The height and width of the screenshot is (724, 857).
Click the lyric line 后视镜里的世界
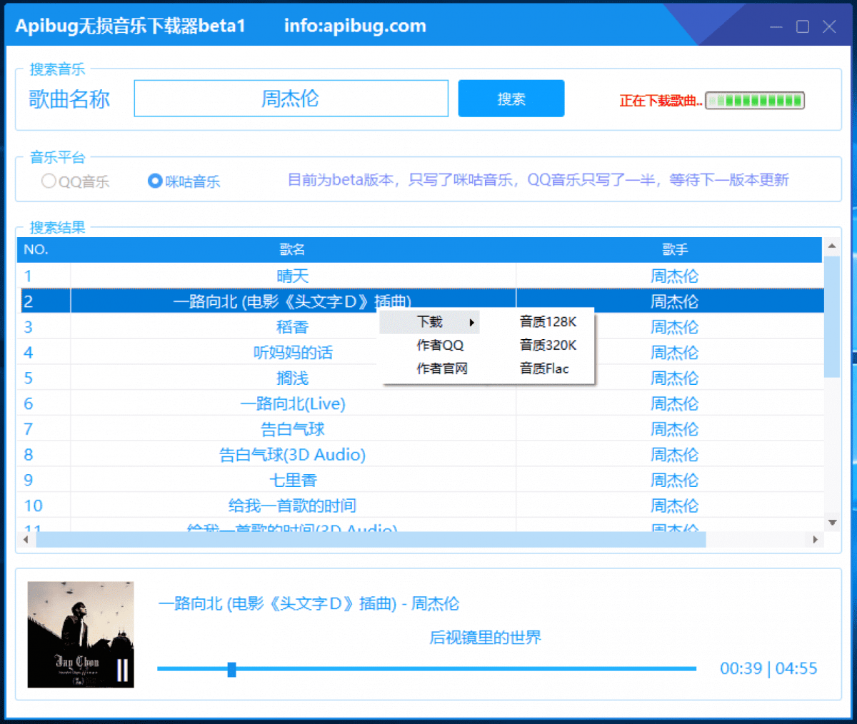tap(486, 637)
